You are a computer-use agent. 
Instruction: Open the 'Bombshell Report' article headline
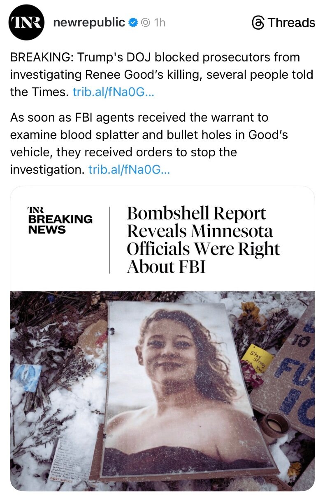point(203,240)
